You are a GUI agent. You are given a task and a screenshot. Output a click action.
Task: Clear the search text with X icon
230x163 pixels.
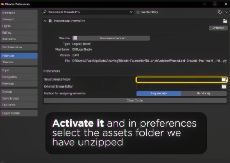pos(131,12)
